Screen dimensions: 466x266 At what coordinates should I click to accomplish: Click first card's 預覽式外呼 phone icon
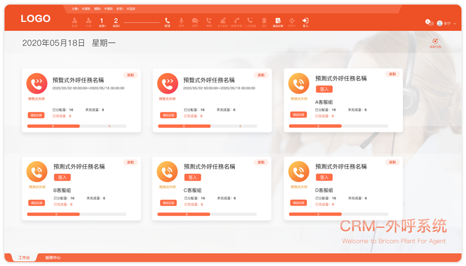[x=37, y=84]
